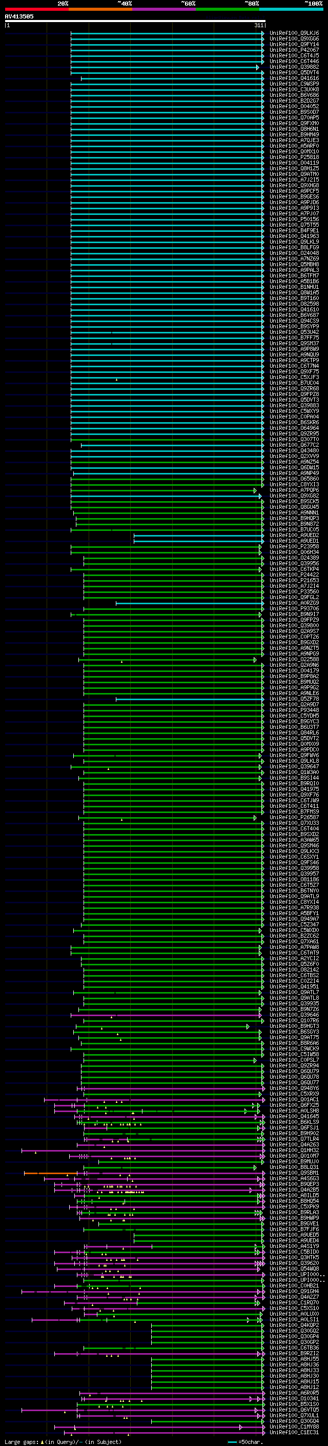The image size is (328, 1446).
Task: Click hit label UniRef100_C6TKP4
Action: (x=294, y=569)
